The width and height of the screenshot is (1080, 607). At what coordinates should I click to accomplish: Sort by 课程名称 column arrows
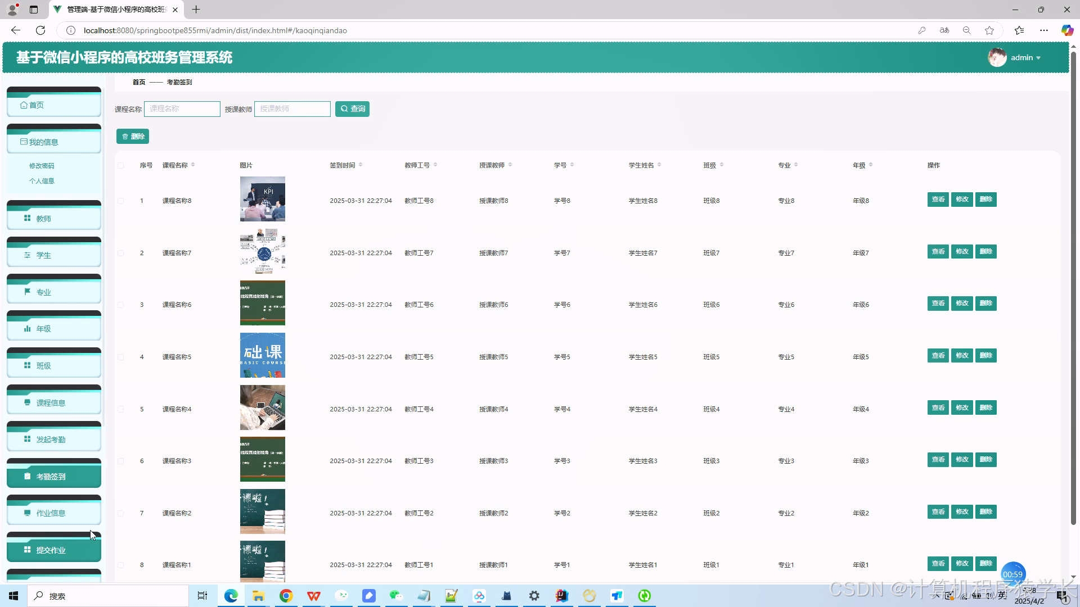(x=193, y=165)
